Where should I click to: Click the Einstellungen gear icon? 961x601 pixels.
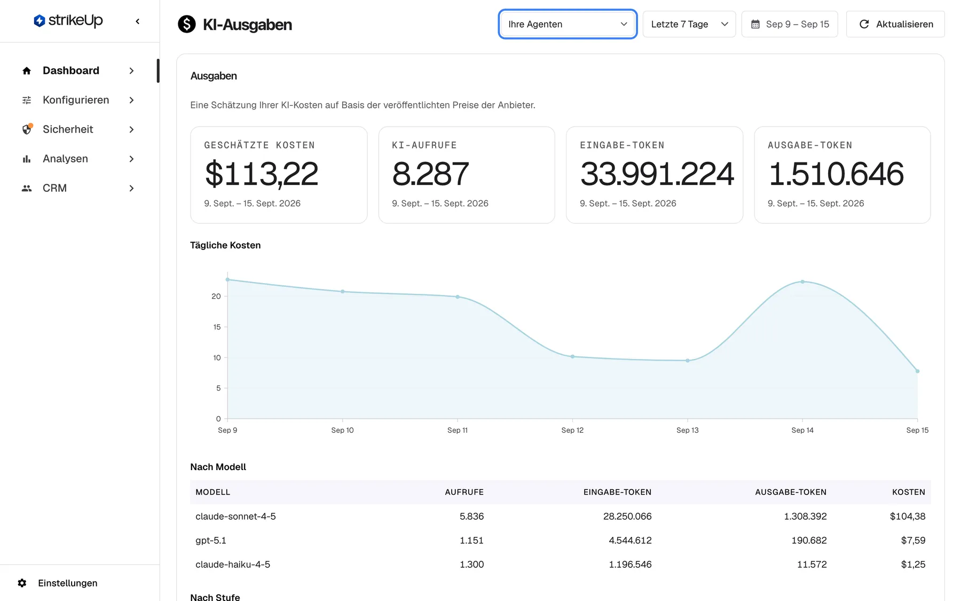[22, 583]
